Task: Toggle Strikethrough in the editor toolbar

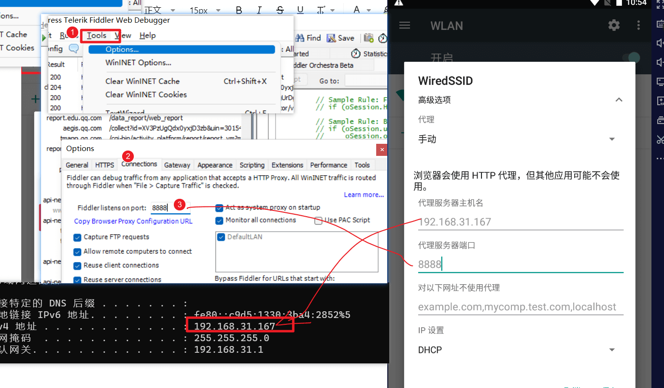Action: coord(280,10)
